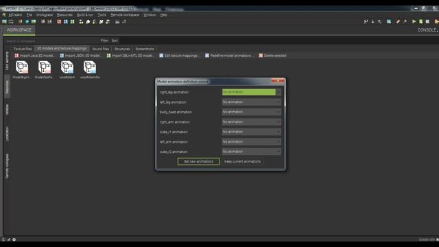Open the Variables vertical side tab

8,110
